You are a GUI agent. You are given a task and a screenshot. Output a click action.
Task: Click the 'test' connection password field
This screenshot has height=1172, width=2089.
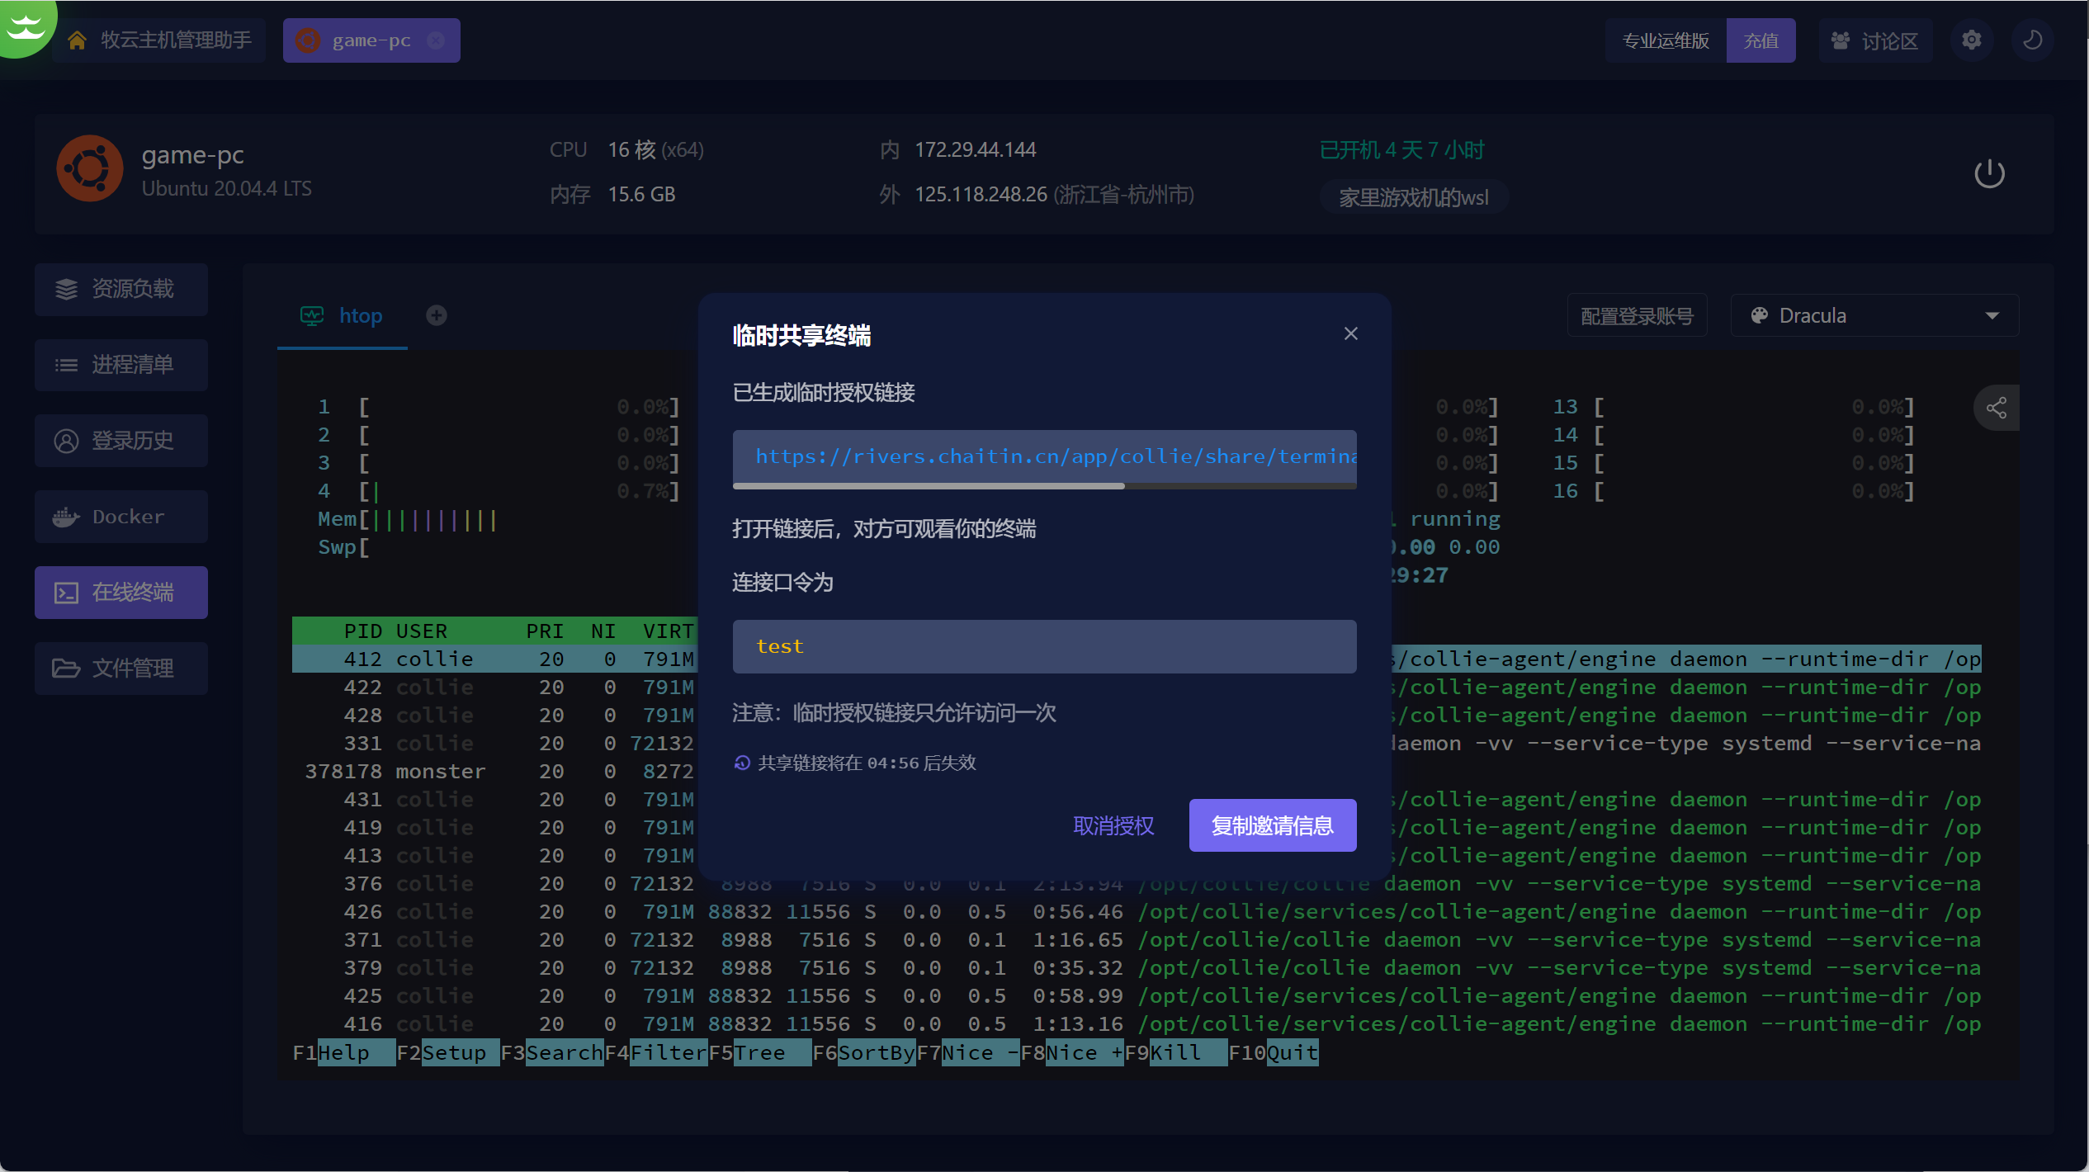(x=1044, y=646)
